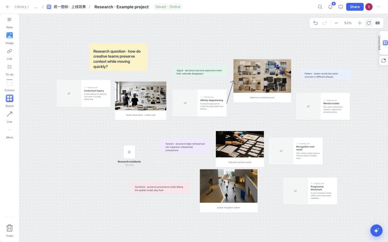Image resolution: width=388 pixels, height=242 pixels.
Task: Click the 53% zoom level
Action: tap(348, 23)
